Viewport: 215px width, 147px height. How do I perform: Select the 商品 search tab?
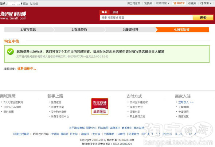(x=104, y=12)
